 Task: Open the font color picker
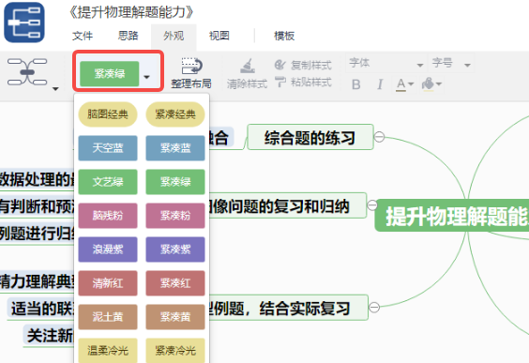404,84
